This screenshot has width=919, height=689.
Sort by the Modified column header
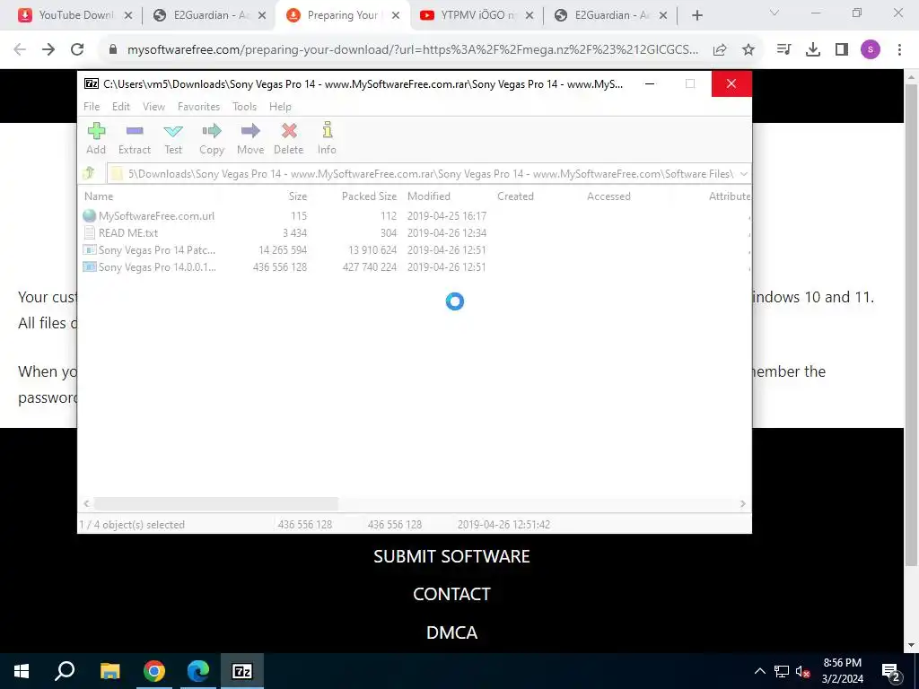tap(429, 196)
